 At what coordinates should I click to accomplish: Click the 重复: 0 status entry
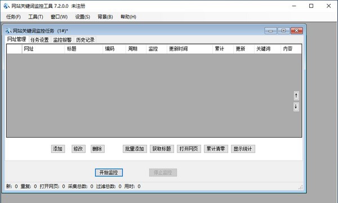(x=29, y=187)
